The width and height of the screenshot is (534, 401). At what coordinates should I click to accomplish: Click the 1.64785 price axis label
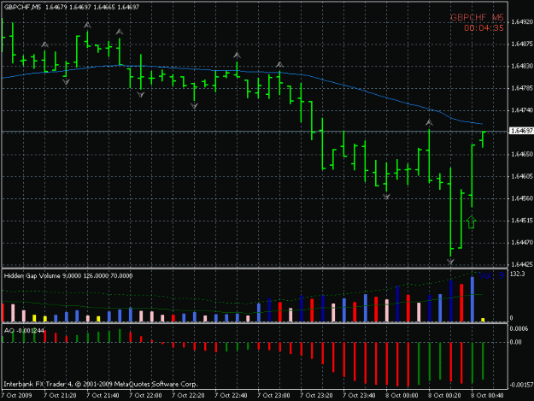(x=522, y=88)
